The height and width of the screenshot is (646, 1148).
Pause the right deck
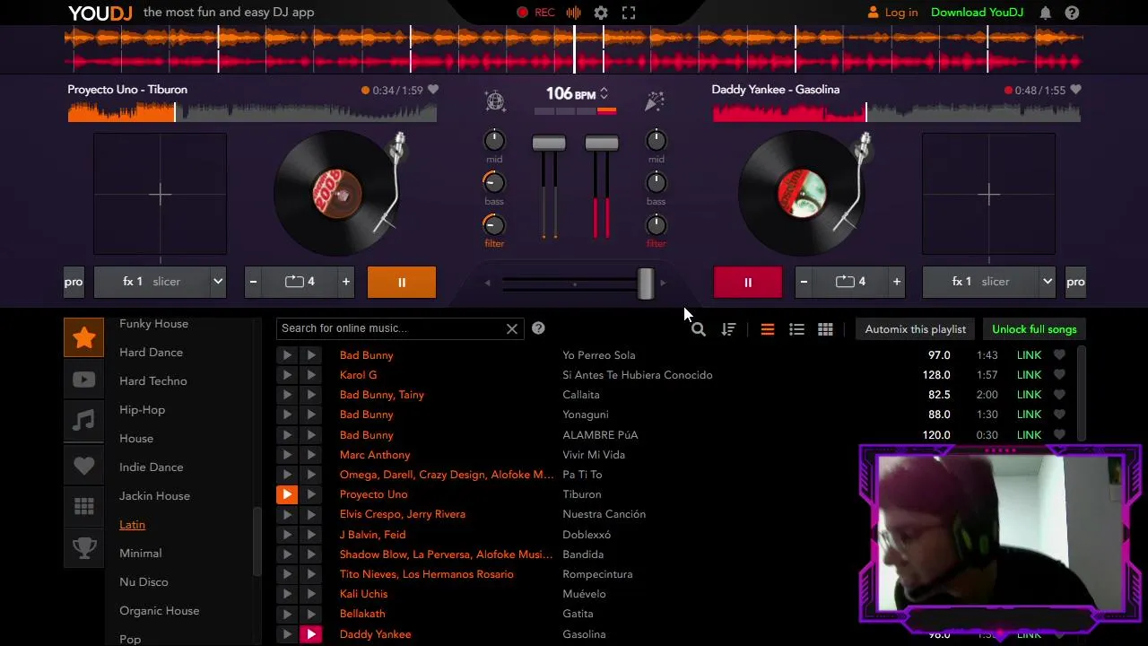[748, 282]
